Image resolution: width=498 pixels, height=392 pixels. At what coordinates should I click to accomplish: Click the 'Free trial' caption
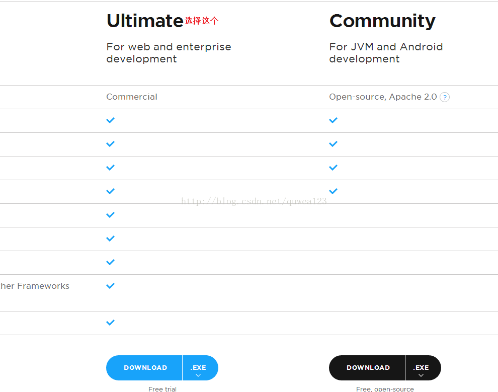(x=162, y=389)
